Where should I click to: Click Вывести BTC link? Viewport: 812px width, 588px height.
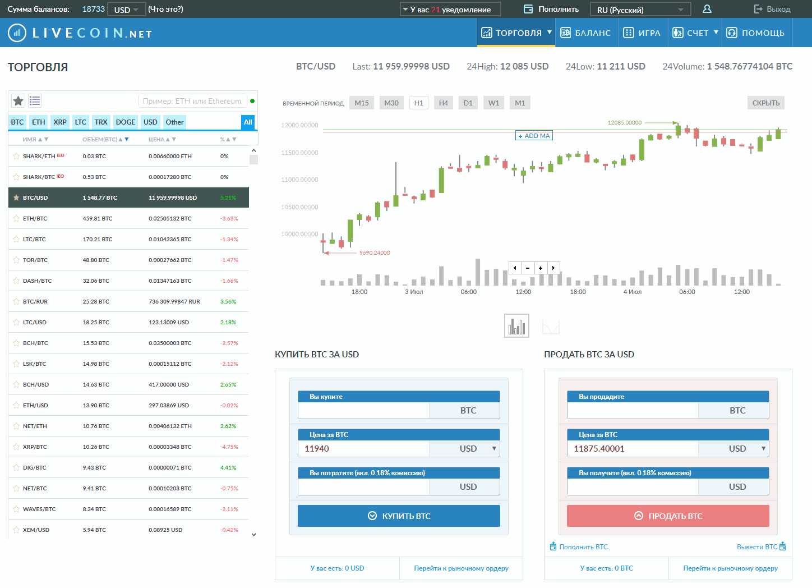[762, 546]
